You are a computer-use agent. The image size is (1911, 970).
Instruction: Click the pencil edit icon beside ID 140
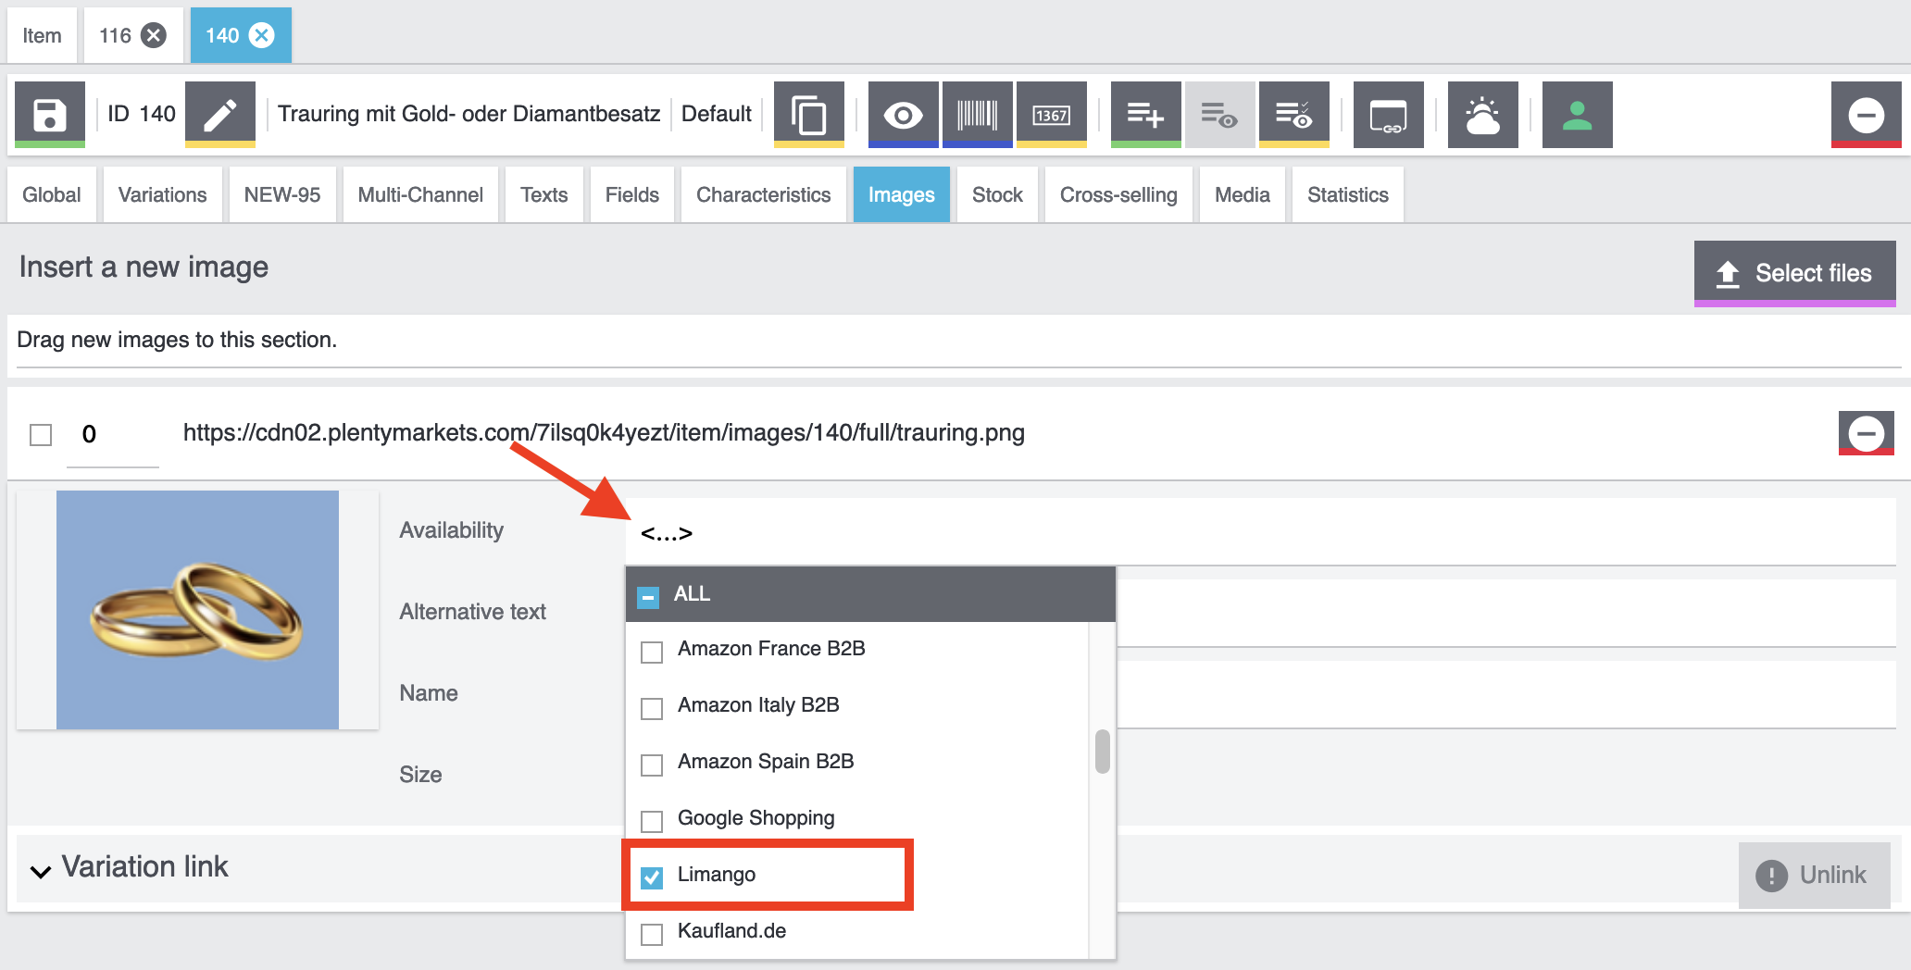pyautogui.click(x=220, y=115)
